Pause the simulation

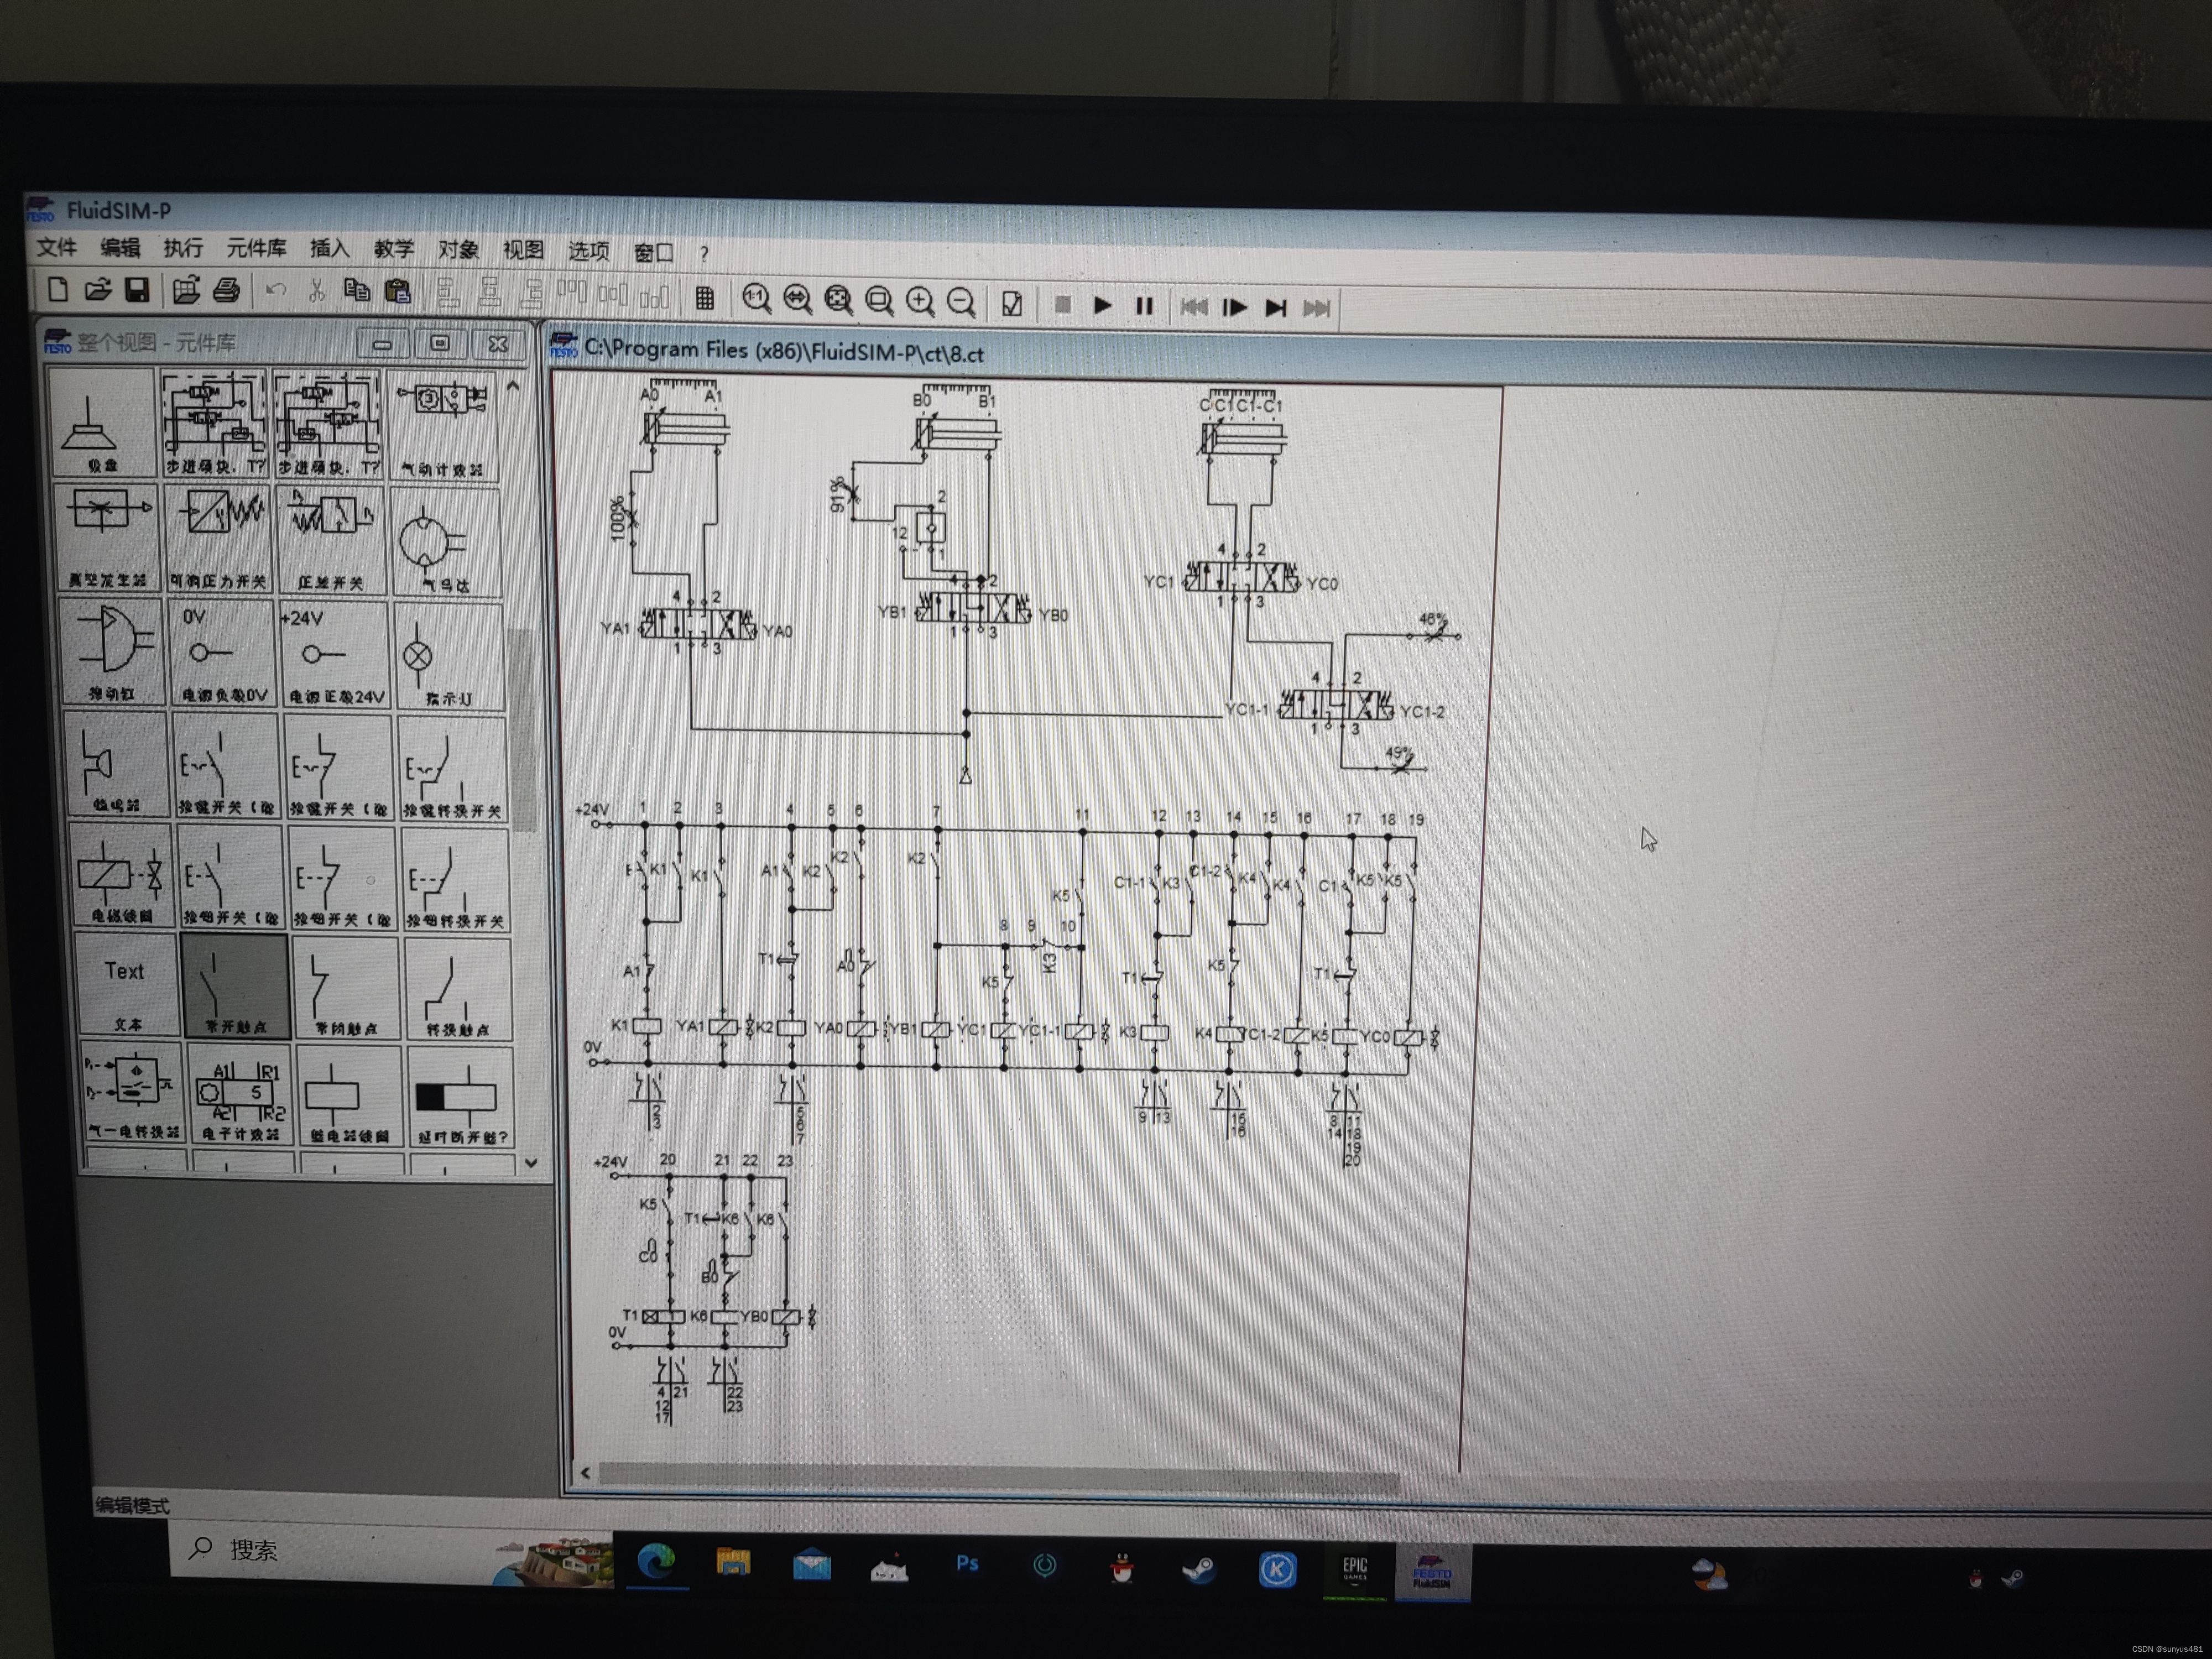point(1144,306)
